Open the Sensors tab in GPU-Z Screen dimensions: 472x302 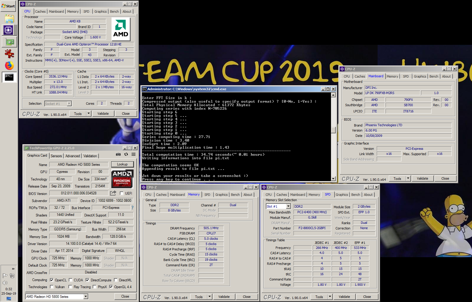point(56,156)
